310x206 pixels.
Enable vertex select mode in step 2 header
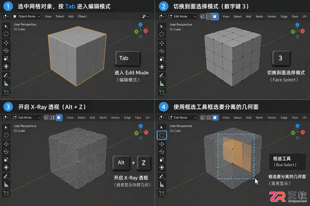[x=202, y=16]
